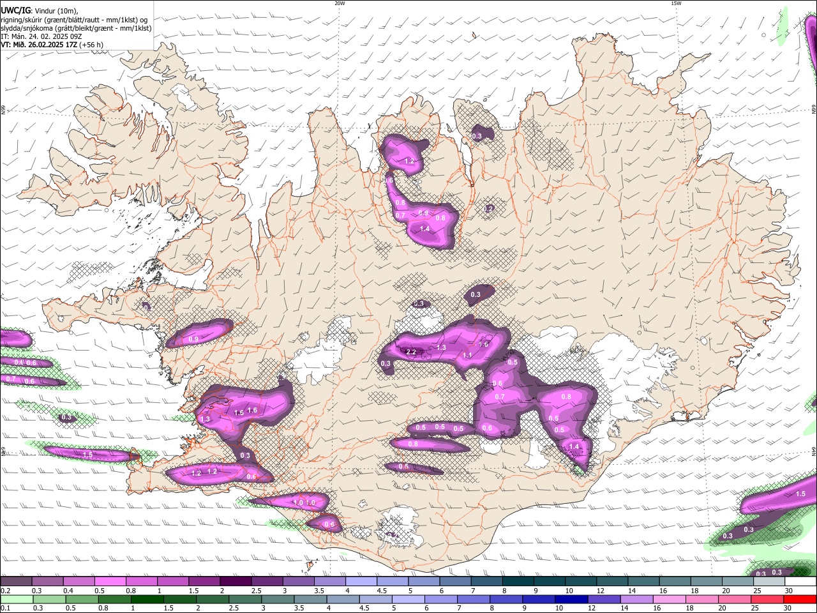Click the '(+56 h)' forecast offset text
Image resolution: width=817 pixels, height=613 pixels.
(x=92, y=45)
